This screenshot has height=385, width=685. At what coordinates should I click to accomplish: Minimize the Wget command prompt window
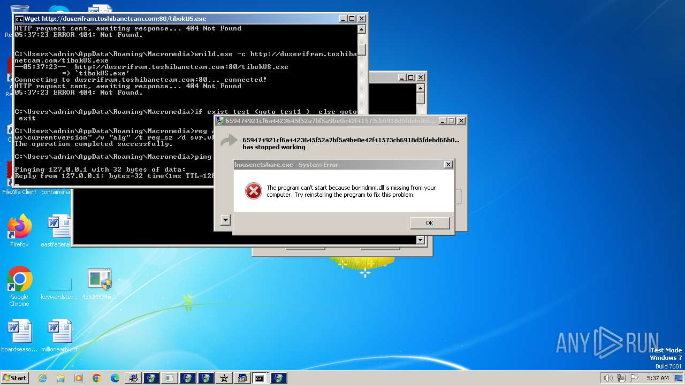343,18
